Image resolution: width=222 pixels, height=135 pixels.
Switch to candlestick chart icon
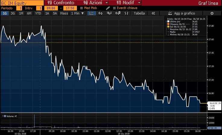point(100,13)
